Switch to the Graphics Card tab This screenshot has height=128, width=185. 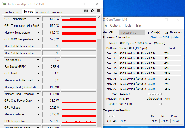pos(12,12)
